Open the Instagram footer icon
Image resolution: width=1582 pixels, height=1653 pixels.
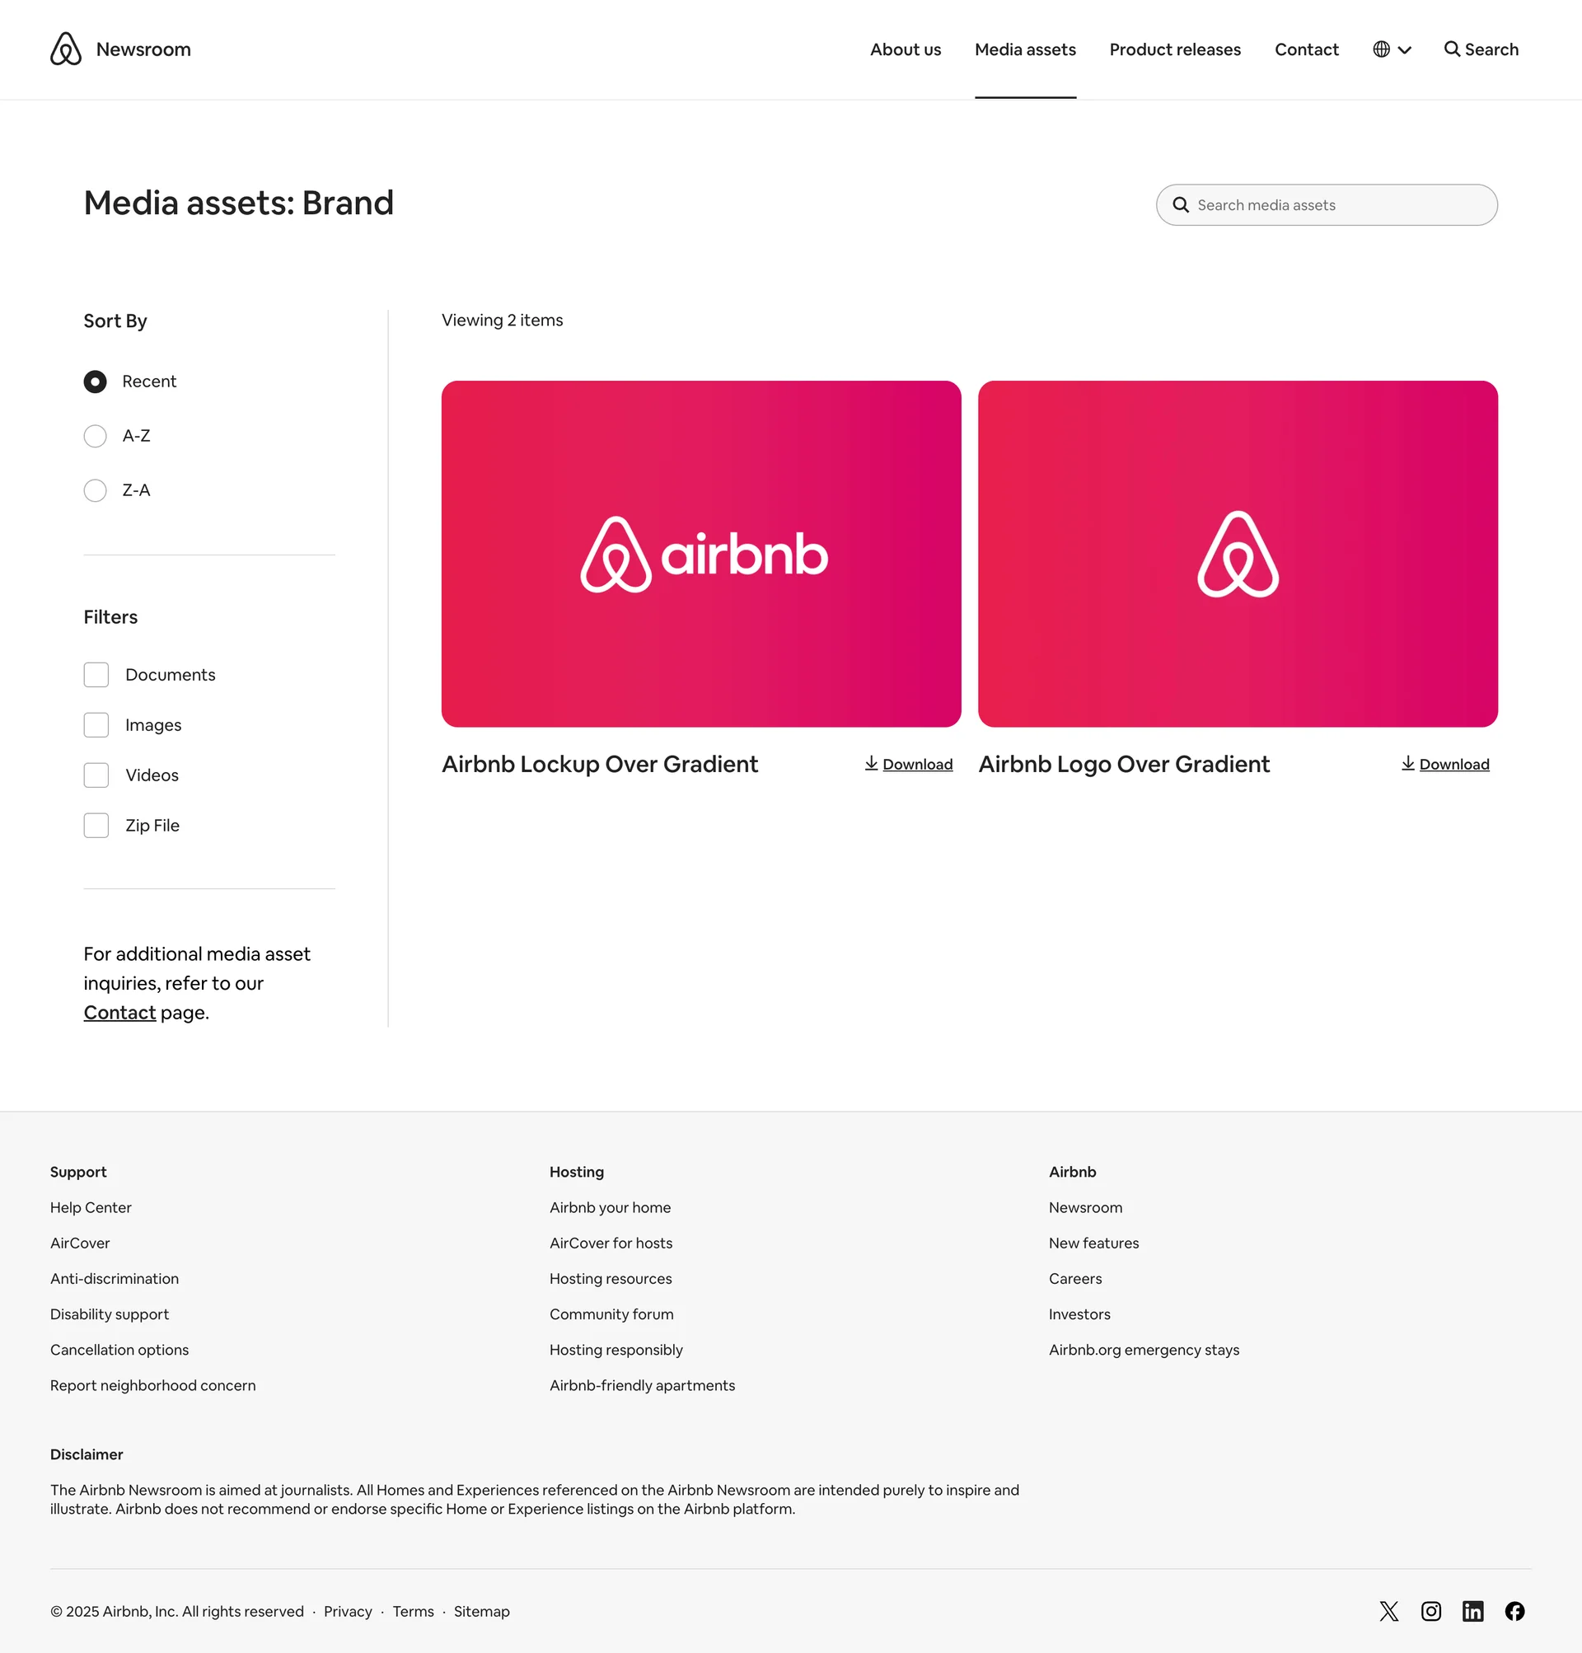pos(1430,1611)
